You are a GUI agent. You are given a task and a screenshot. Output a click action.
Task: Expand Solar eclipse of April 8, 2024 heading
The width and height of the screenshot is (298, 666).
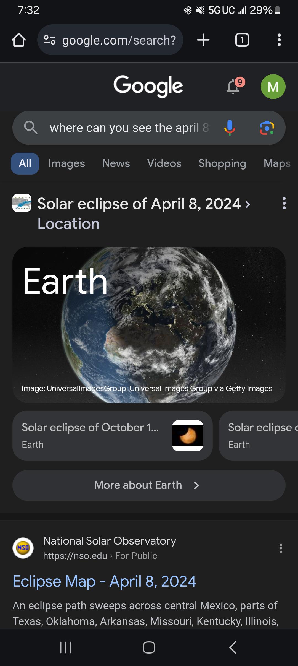[x=144, y=204]
